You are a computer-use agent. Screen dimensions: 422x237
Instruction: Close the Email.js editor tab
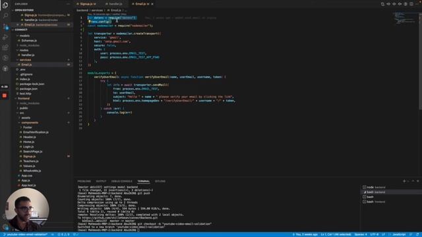152,4
